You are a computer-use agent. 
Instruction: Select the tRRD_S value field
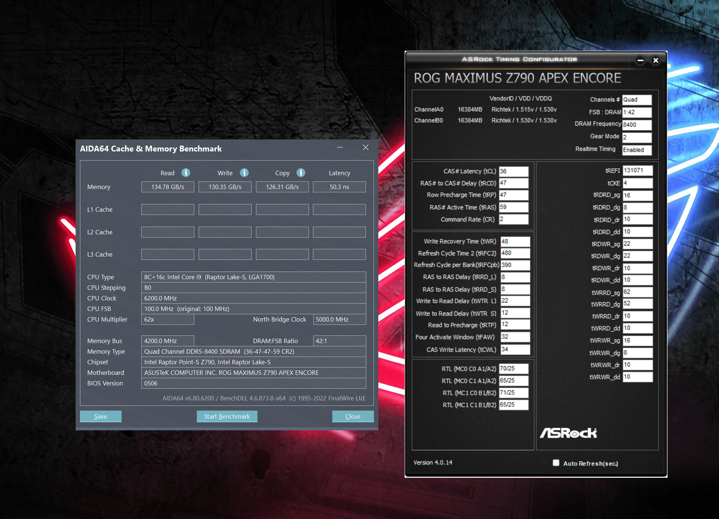click(515, 289)
